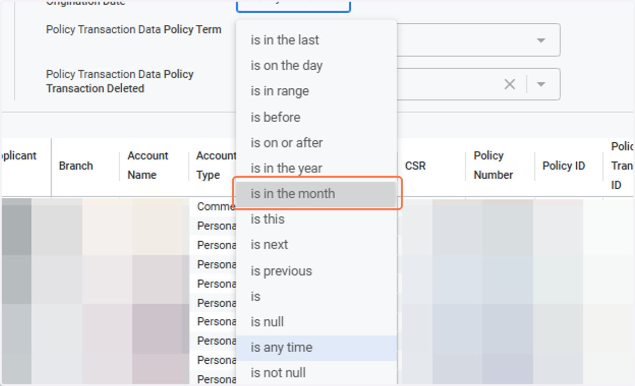The image size is (635, 386).
Task: Select 'is in the year' option
Action: click(x=316, y=168)
